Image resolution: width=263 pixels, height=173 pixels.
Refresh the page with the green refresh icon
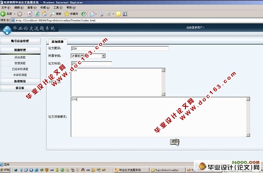pyautogui.click(x=37, y=14)
